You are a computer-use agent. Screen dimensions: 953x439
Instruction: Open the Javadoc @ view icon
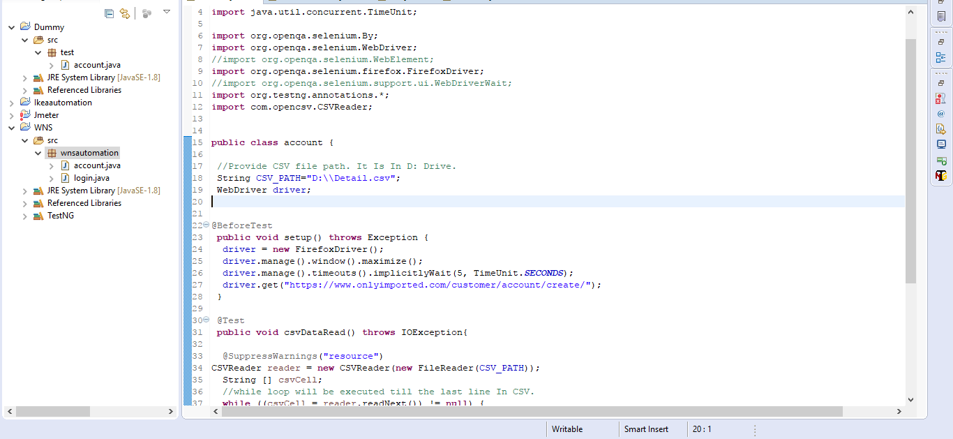tap(941, 113)
